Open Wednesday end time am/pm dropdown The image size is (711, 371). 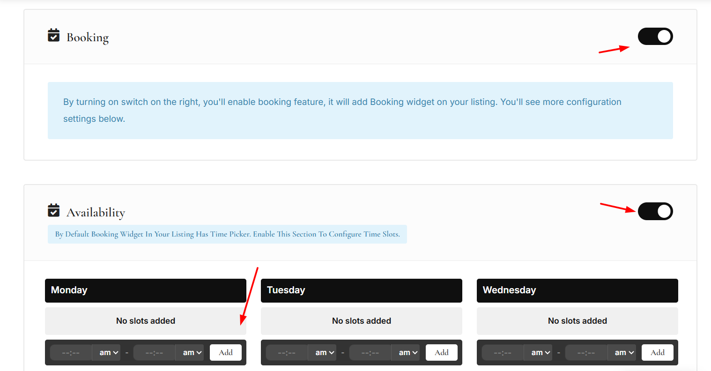624,353
